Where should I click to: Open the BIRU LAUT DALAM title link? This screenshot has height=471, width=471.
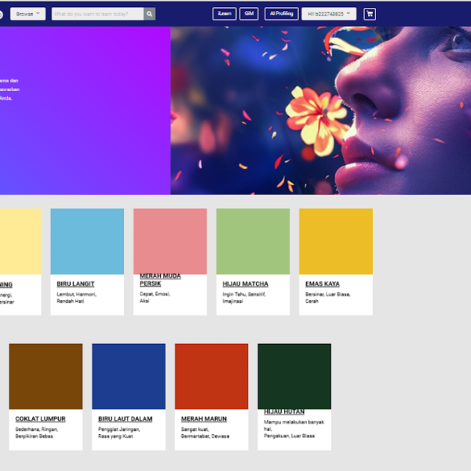pos(126,418)
